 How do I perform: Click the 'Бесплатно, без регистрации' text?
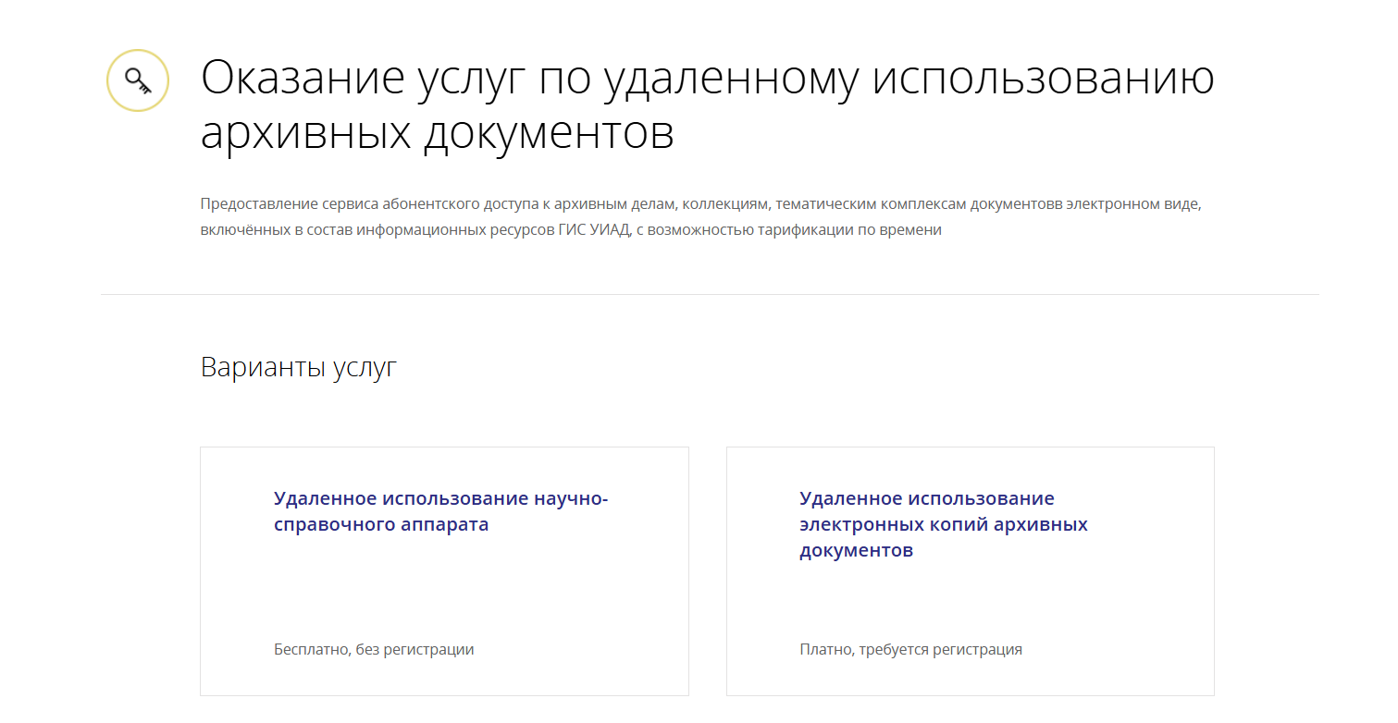click(x=374, y=649)
